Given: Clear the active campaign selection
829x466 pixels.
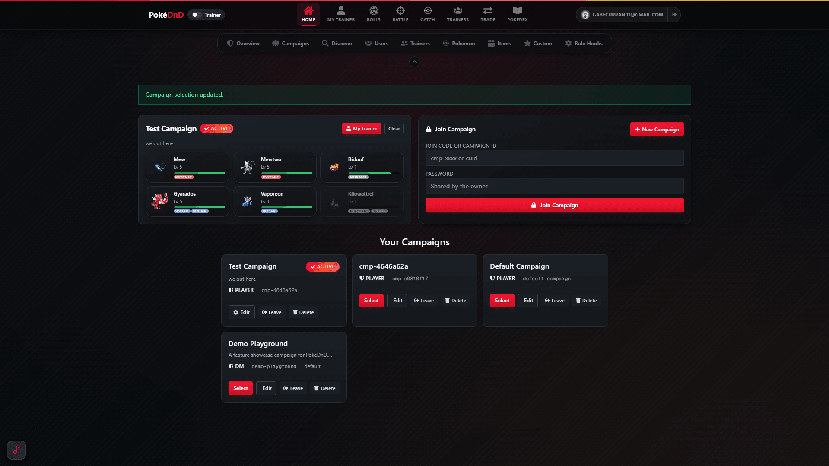Looking at the screenshot, I should pos(394,129).
